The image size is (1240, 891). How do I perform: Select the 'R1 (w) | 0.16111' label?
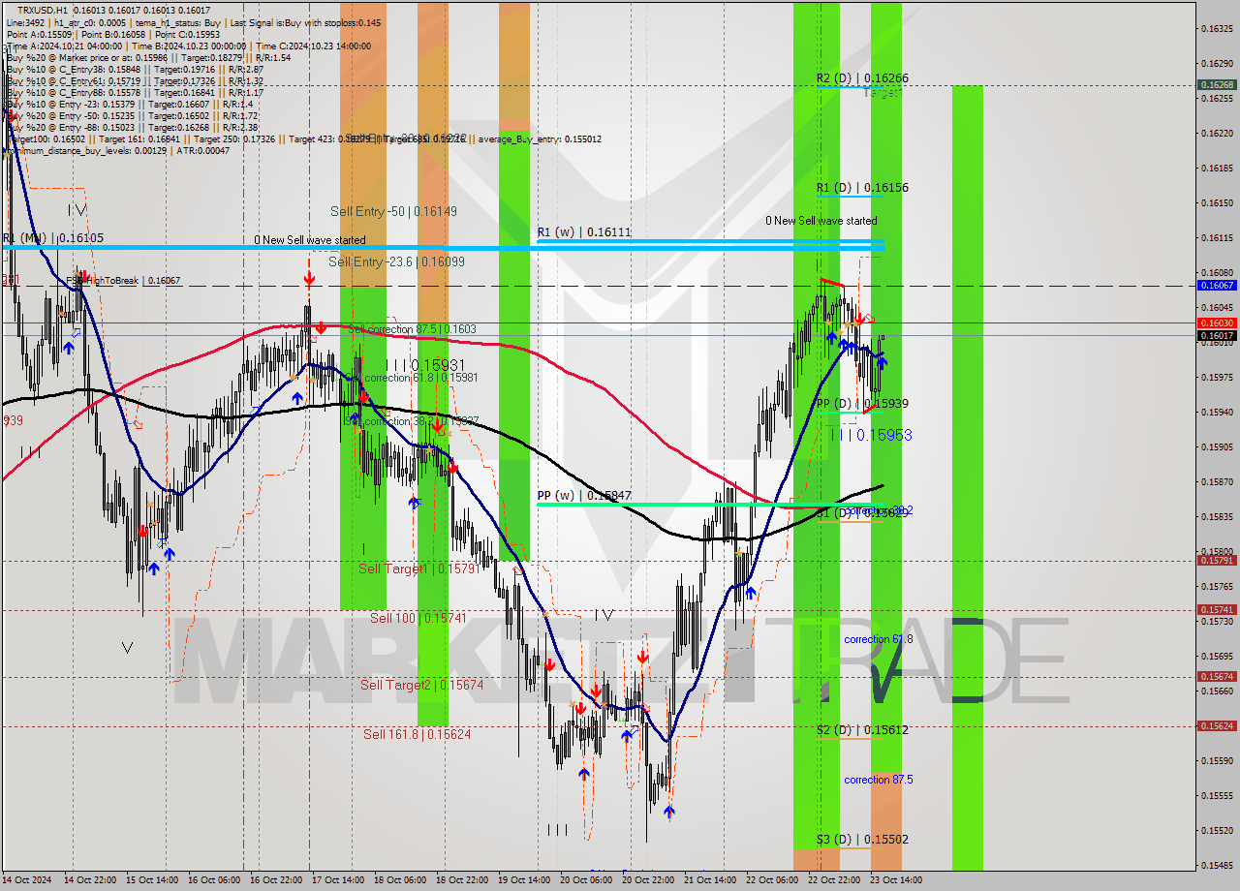coord(584,232)
